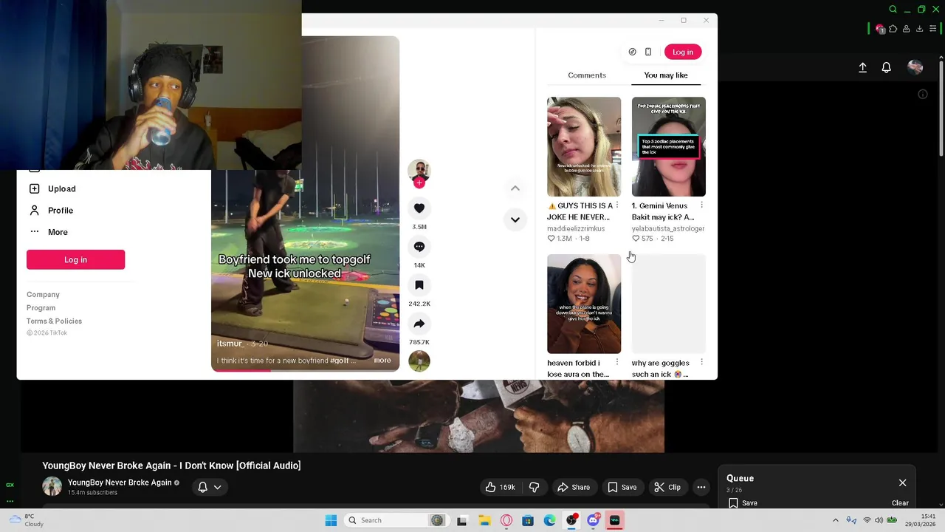Image resolution: width=945 pixels, height=532 pixels.
Task: Select the 'You may like' tab
Action: coord(666,75)
